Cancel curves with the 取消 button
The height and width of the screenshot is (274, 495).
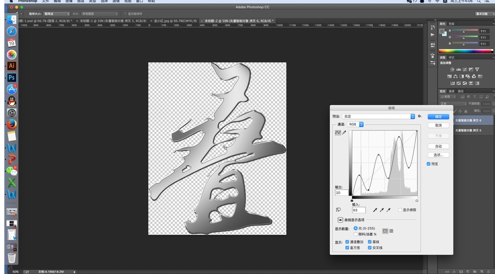438,125
